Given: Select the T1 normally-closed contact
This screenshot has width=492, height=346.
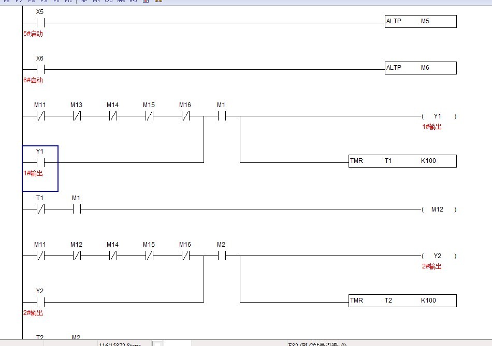Looking at the screenshot, I should click(40, 209).
